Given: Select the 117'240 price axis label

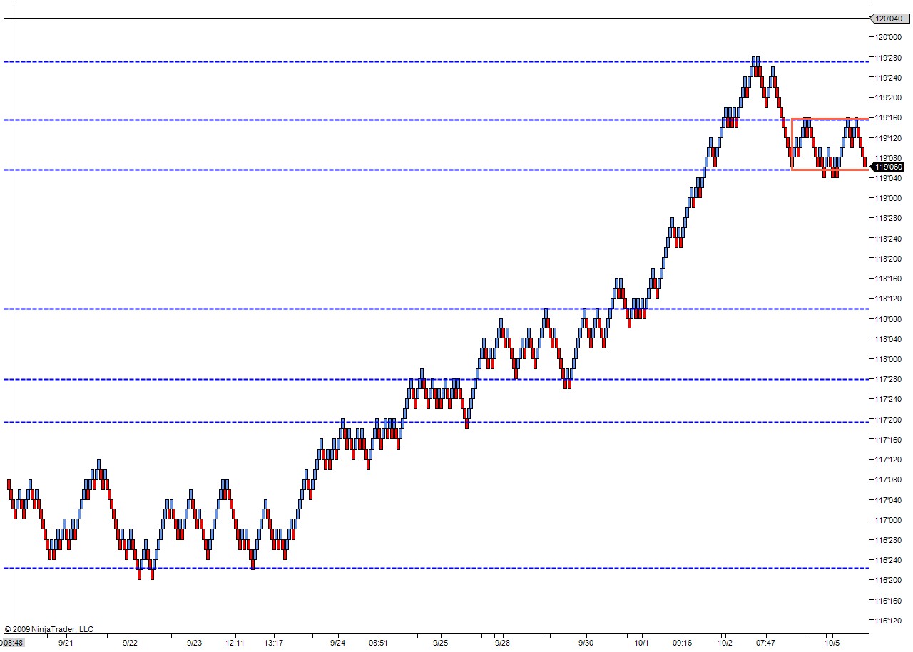Looking at the screenshot, I should (889, 399).
